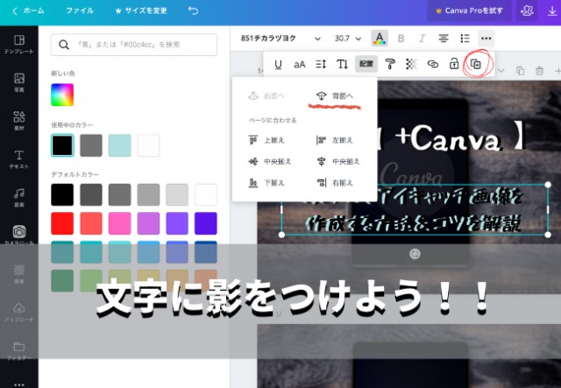Image resolution: width=561 pixels, height=388 pixels.
Task: Open the 30.7 font size dropdown
Action: pos(347,39)
